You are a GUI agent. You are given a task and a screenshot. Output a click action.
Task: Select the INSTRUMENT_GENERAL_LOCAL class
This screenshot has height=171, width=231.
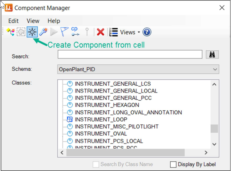[x=116, y=91]
